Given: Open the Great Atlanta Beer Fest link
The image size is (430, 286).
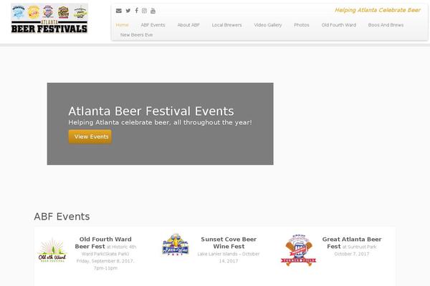Looking at the screenshot, I should (352, 243).
